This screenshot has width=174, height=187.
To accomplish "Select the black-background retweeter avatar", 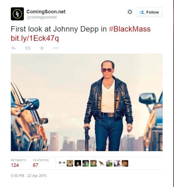I will pyautogui.click(x=78, y=163).
